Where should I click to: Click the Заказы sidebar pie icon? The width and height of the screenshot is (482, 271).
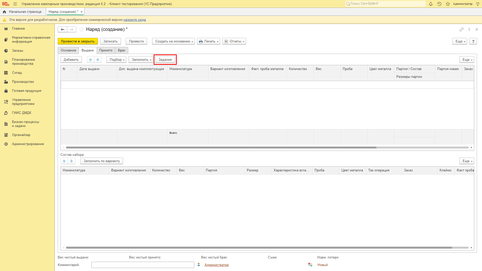click(x=6, y=51)
